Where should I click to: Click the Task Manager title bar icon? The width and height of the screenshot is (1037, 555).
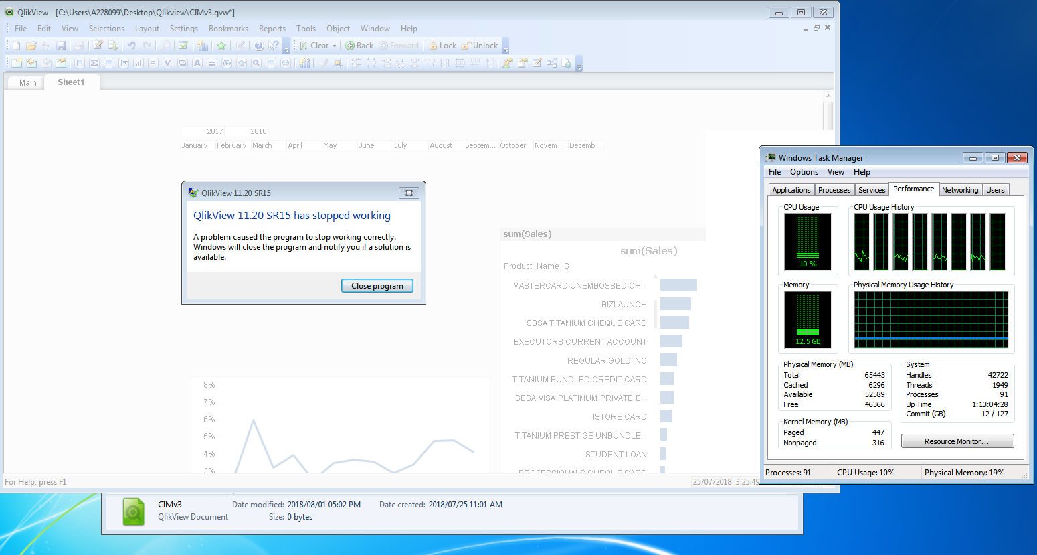coord(771,157)
